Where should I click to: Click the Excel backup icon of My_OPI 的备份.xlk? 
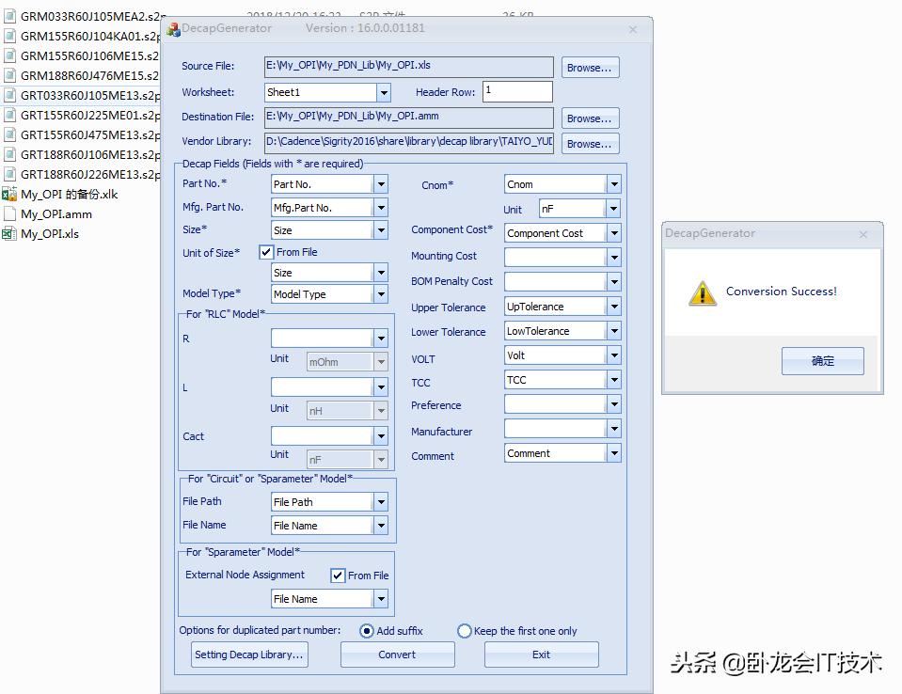coord(9,194)
